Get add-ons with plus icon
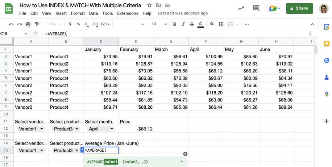The image size is (332, 167). point(326,121)
